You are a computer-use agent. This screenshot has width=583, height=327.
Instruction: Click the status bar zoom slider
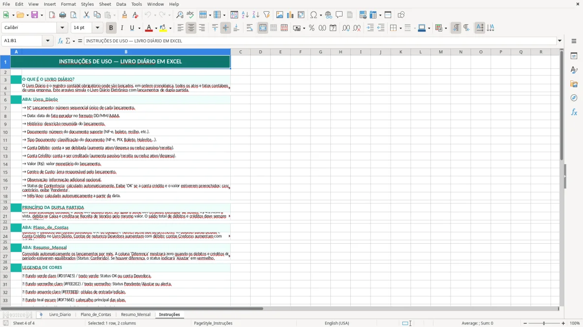point(544,323)
